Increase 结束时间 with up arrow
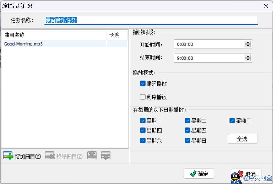 248,56
